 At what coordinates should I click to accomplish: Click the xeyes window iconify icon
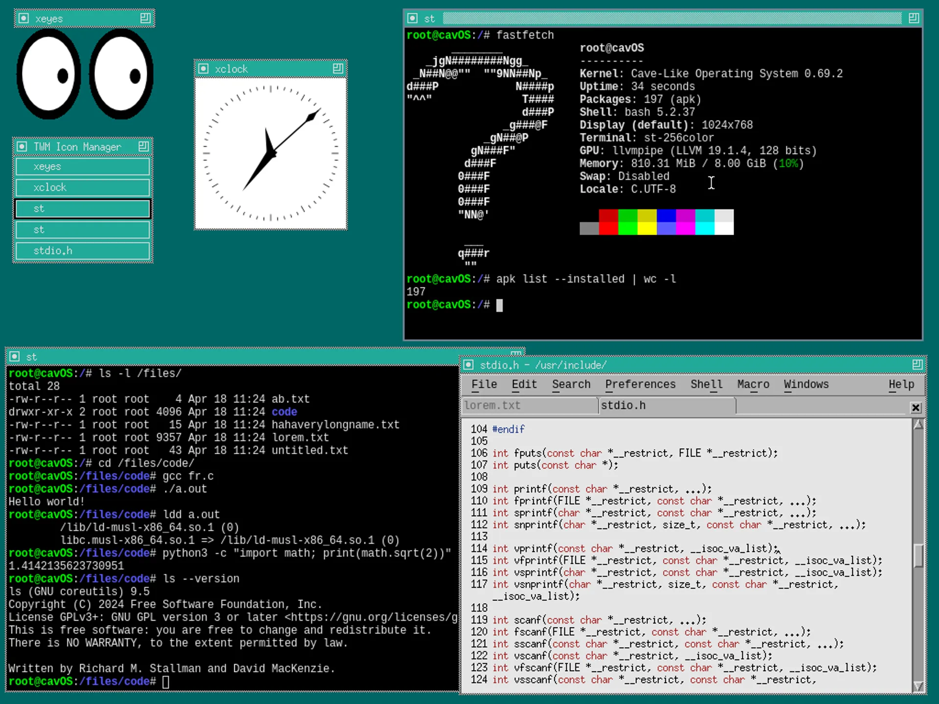23,19
